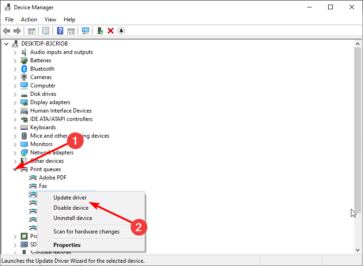Screen dimensions: 363x266
Task: Click the Properties toolbar icon
Action: pyautogui.click(x=46, y=31)
